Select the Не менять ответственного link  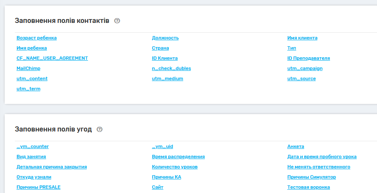(x=319, y=167)
